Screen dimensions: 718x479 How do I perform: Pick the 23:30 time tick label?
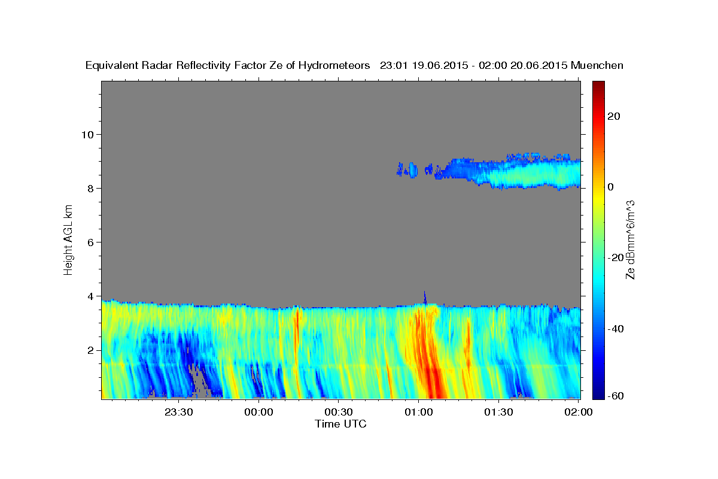click(x=178, y=412)
